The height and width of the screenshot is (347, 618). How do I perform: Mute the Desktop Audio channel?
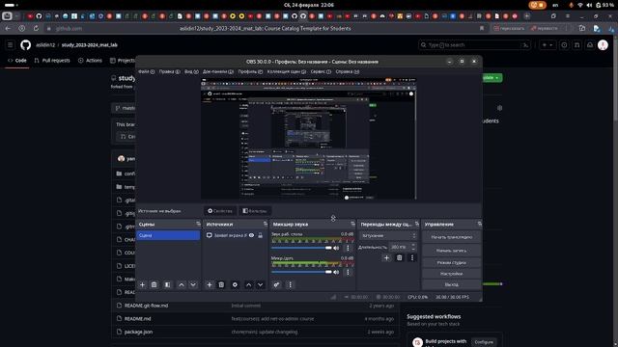(x=336, y=249)
